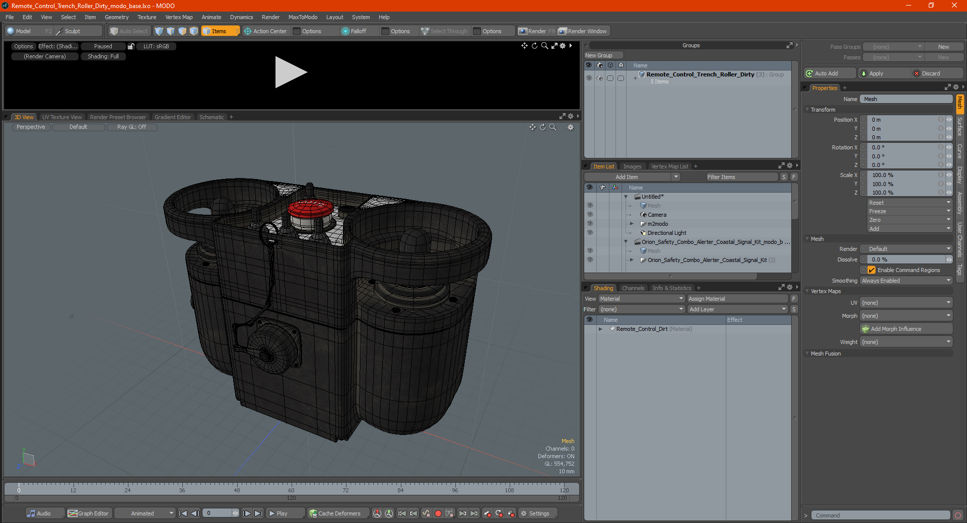Select the Action Center tool
Image resolution: width=967 pixels, height=523 pixels.
coord(265,31)
